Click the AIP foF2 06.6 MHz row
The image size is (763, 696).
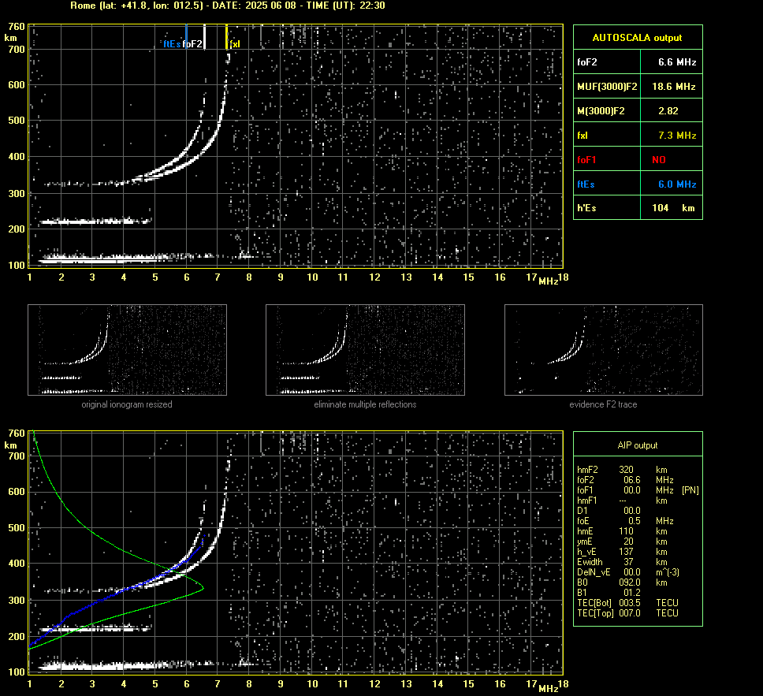tap(625, 480)
